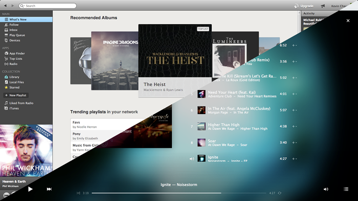Image resolution: width=358 pixels, height=201 pixels.
Task: Click the play button in player bar
Action: (30, 189)
